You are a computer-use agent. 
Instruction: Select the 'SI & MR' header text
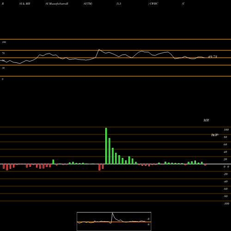[x=24, y=4]
